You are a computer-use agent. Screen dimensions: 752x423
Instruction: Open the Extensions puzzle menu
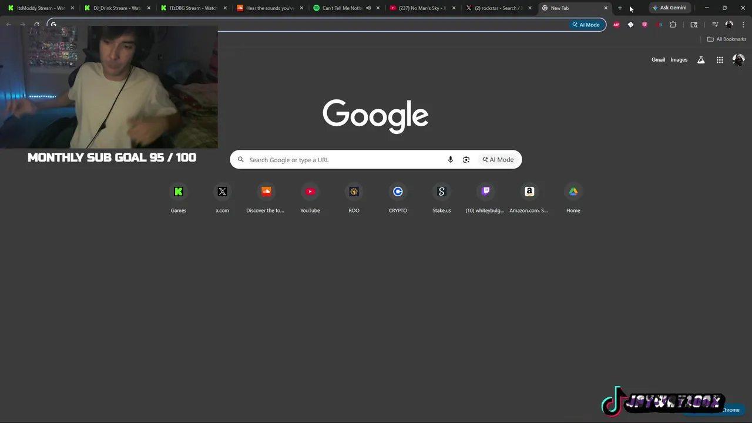pyautogui.click(x=673, y=25)
